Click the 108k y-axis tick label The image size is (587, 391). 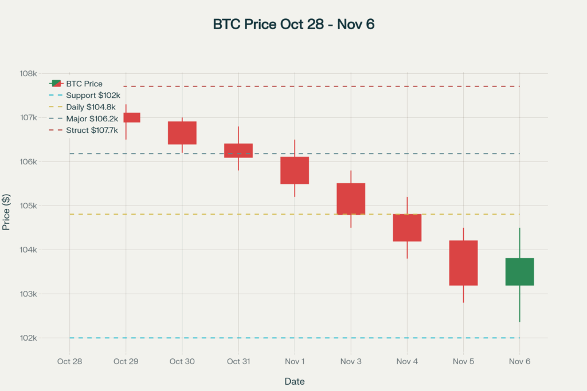[x=29, y=74]
